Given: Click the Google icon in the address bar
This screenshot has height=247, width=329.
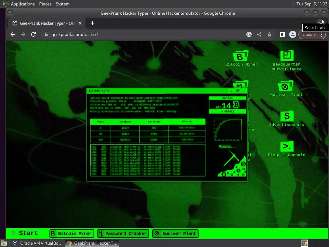Looking at the screenshot, I should [x=249, y=34].
